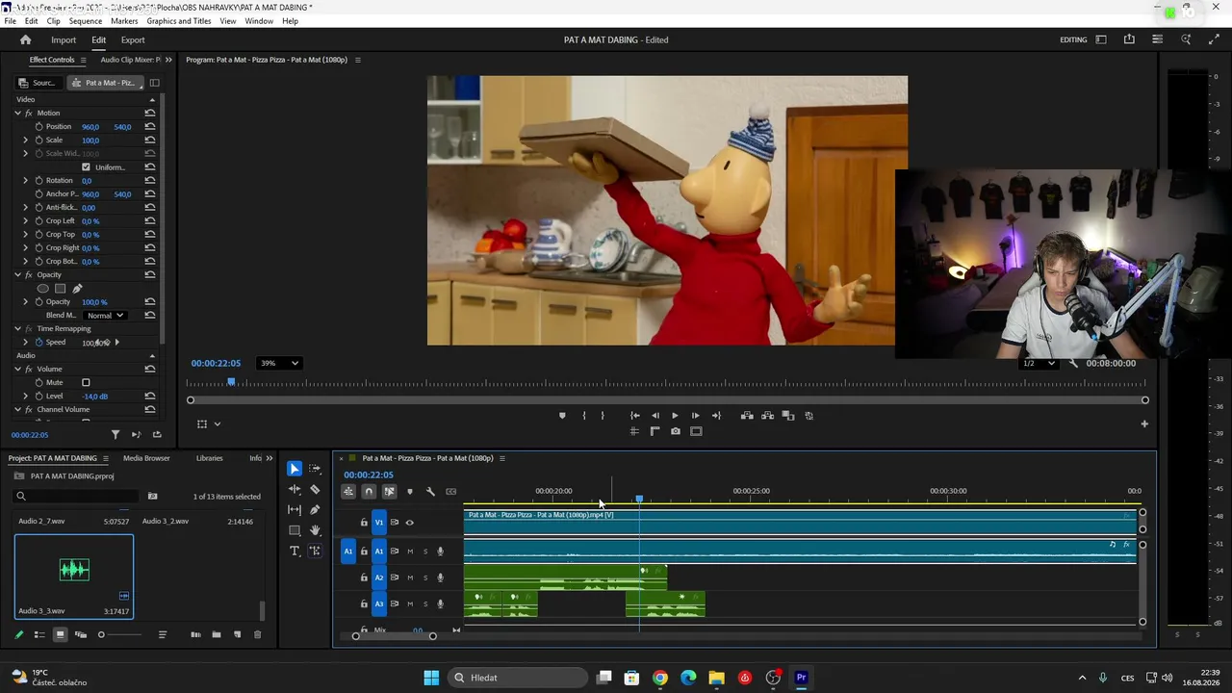Click the Program monitor playhead marker
Screen dimensions: 1232x693
tap(231, 382)
